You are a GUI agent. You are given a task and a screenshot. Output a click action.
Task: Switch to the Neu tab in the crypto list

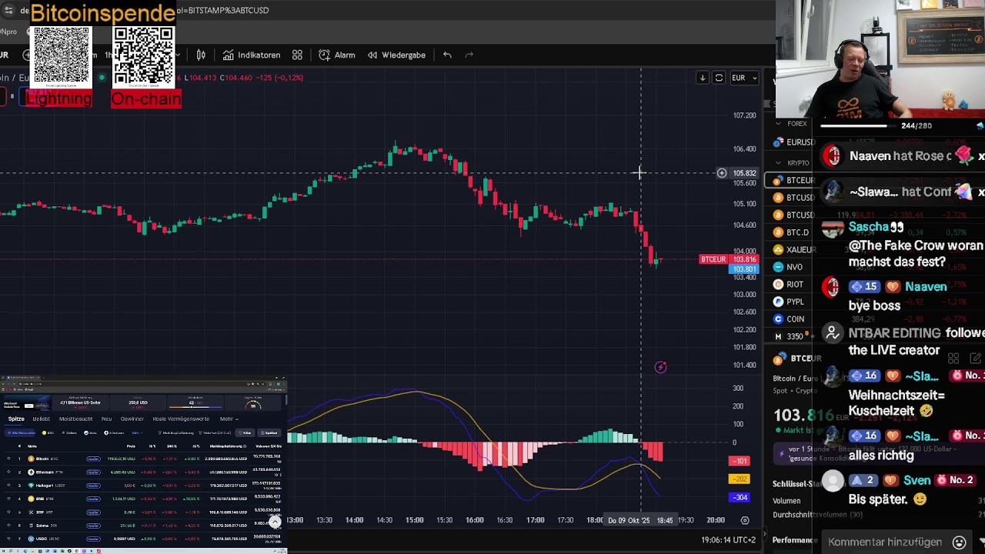click(106, 419)
